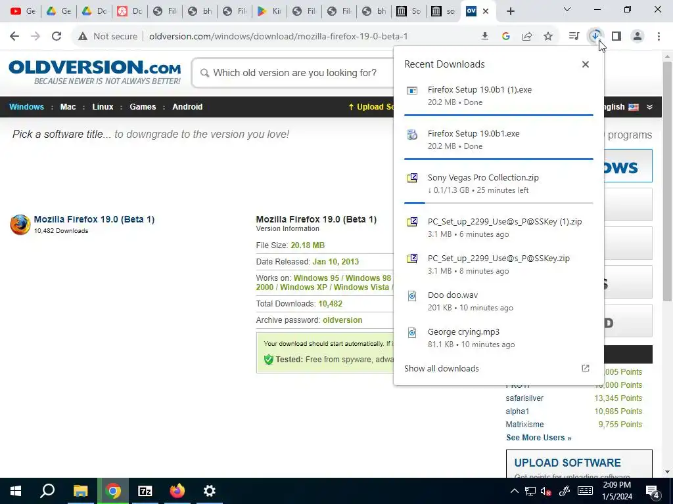Select Games in site navigation
Image resolution: width=673 pixels, height=504 pixels.
tap(143, 107)
